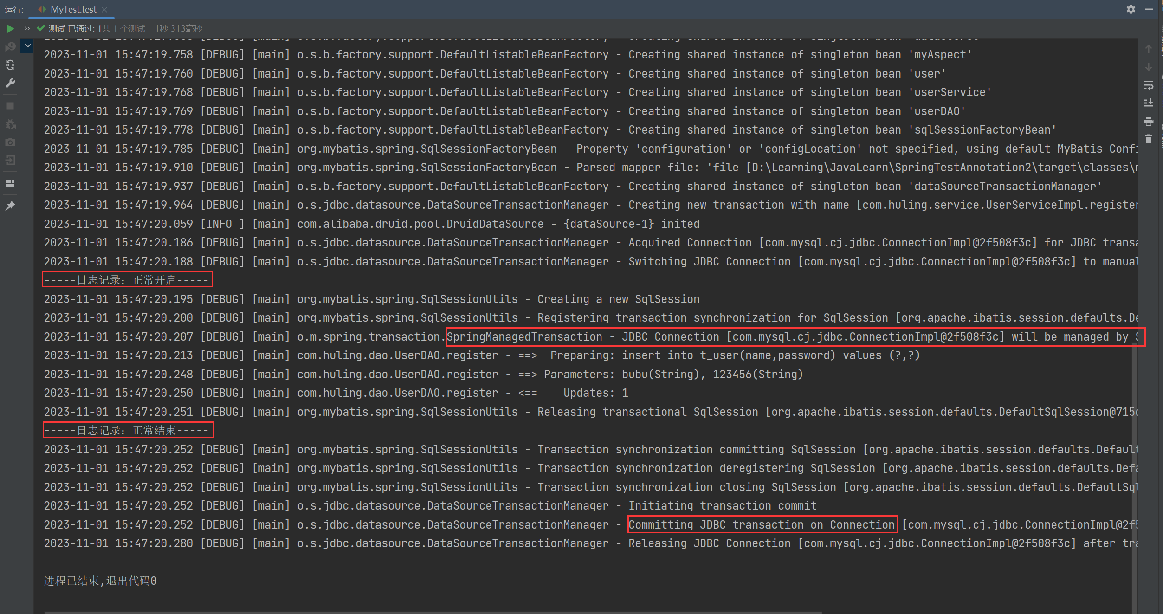This screenshot has height=614, width=1163.
Task: Click the rerun failed tests icon
Action: pyautogui.click(x=10, y=47)
